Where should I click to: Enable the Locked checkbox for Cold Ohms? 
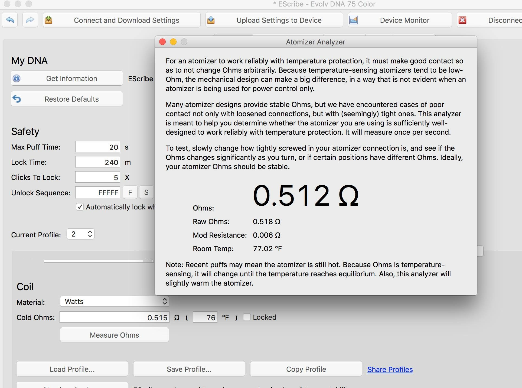(247, 317)
